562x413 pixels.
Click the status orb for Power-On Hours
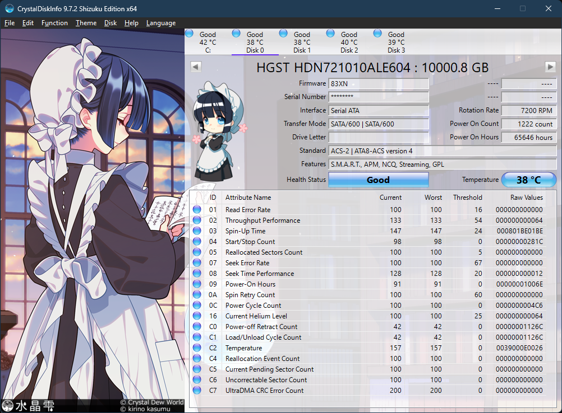tap(197, 284)
